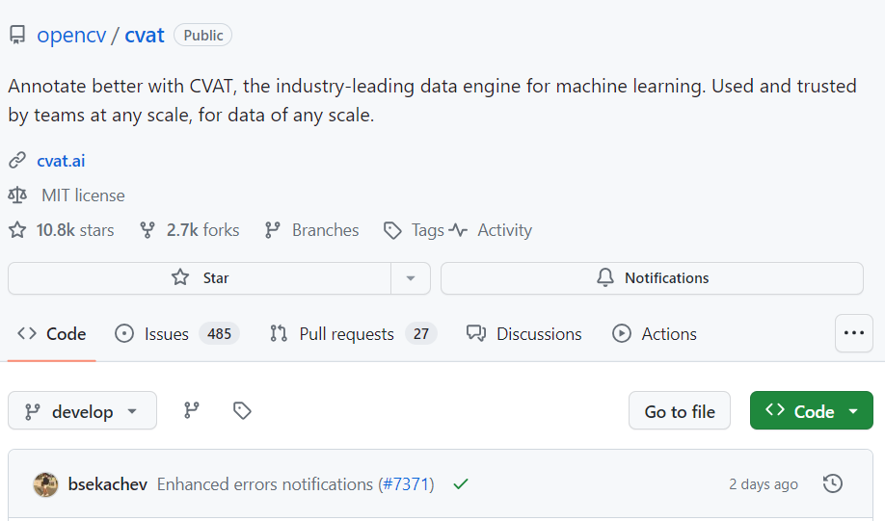Click bsekachev's avatar thumbnail

pyautogui.click(x=45, y=484)
